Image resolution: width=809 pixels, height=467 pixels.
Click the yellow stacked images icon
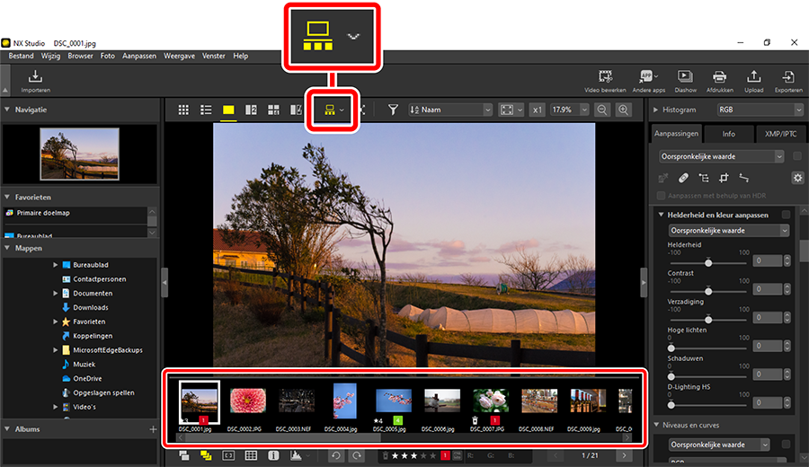(206, 455)
